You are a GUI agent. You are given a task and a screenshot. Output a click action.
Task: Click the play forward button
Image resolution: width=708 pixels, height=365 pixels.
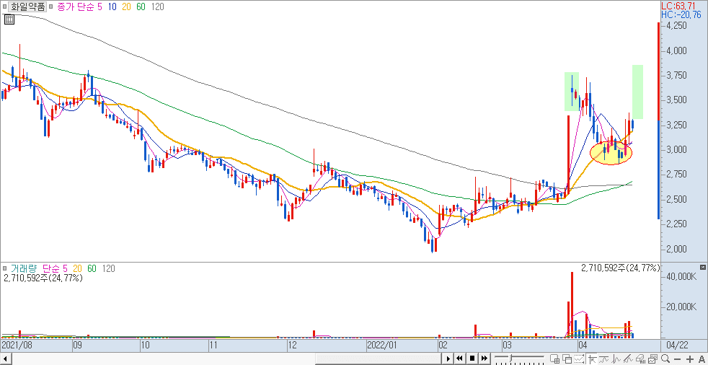point(448,359)
